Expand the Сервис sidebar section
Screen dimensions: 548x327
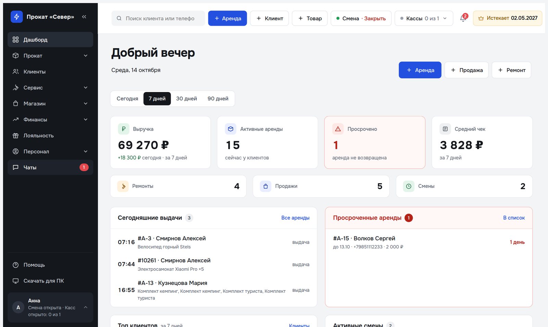(50, 88)
